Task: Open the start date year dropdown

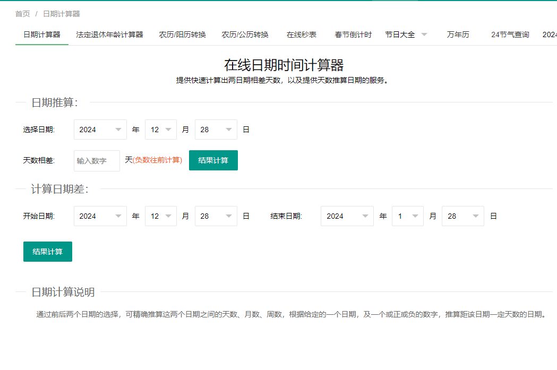Action: pos(100,216)
